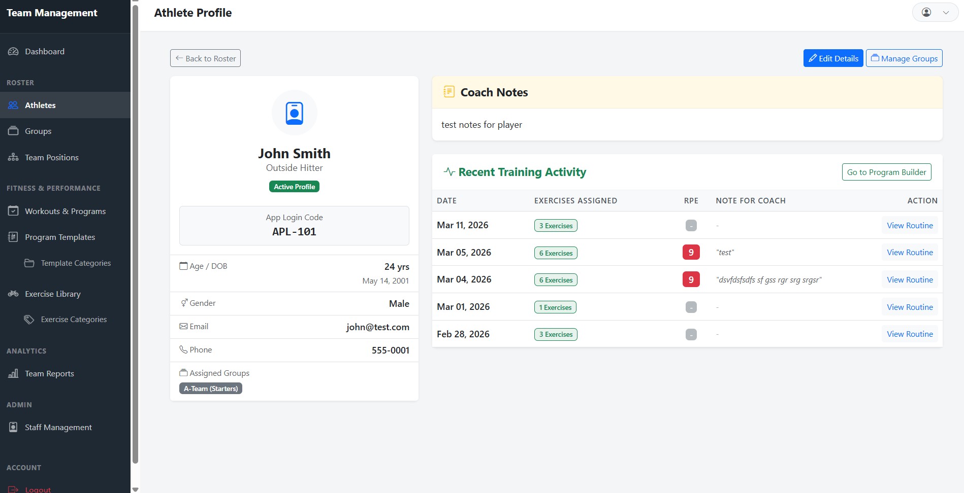Click the Logout arrow icon

tap(13, 489)
